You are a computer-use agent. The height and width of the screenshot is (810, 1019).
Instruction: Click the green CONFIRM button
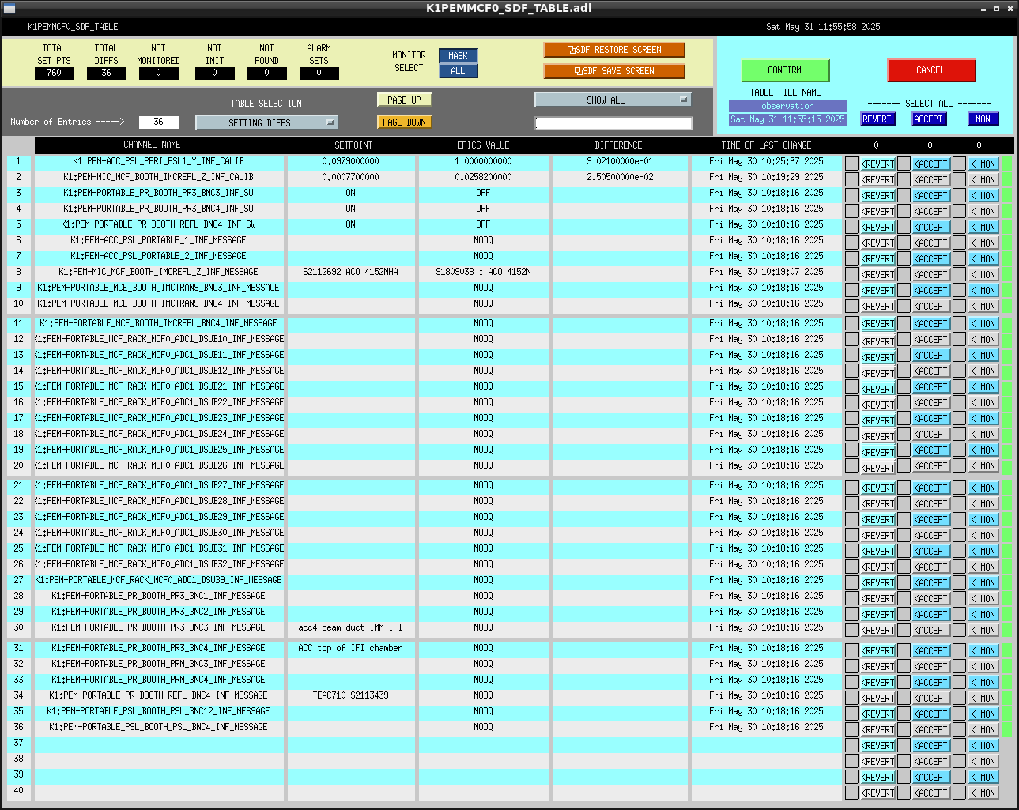(785, 70)
